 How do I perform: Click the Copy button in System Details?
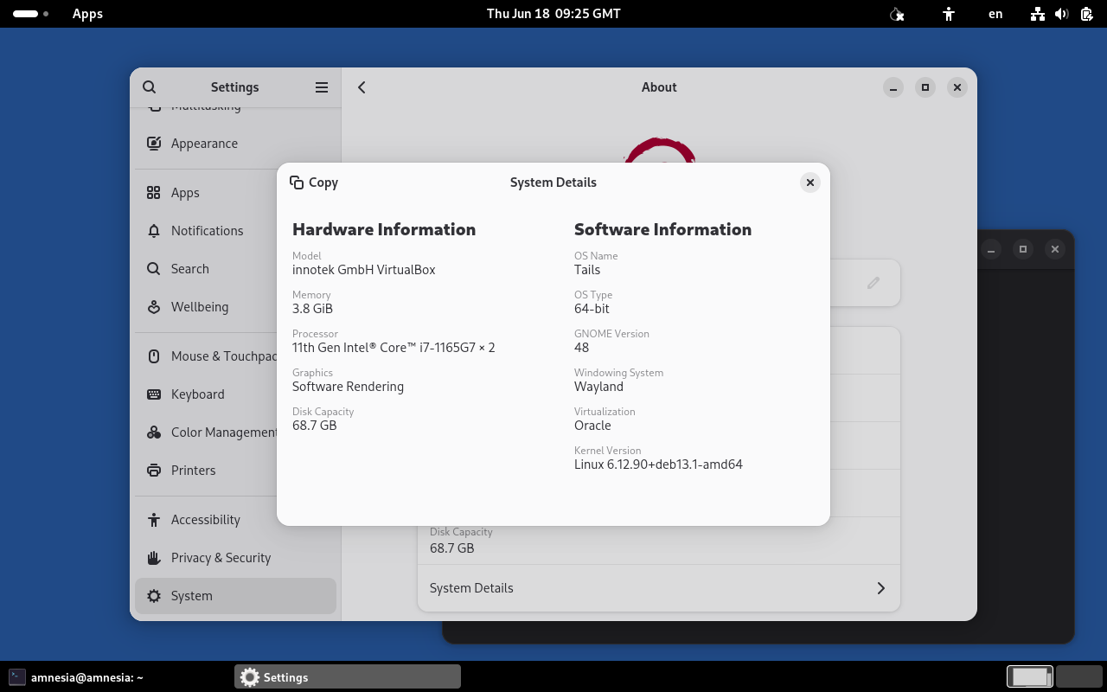[314, 183]
